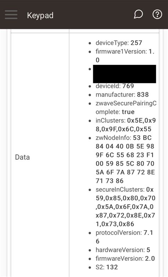168x277 pixels.
Task: Click the blacked-out redacted entry
Action: [124, 74]
